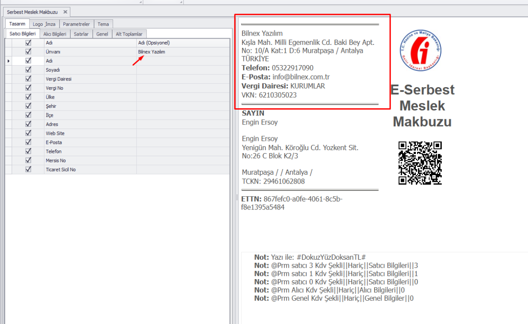The height and width of the screenshot is (324, 528).
Task: Toggle the Mersis No checkbox
Action: [29, 160]
